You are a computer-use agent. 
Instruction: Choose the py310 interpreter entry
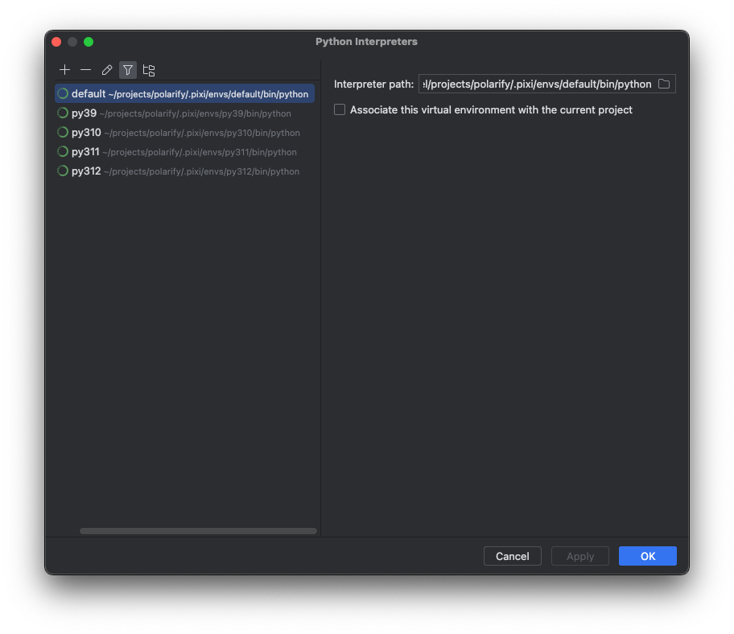[x=184, y=133]
